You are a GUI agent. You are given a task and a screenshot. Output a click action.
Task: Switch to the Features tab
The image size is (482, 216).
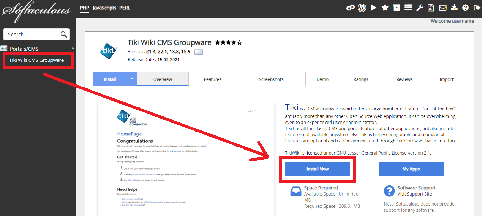pos(212,79)
